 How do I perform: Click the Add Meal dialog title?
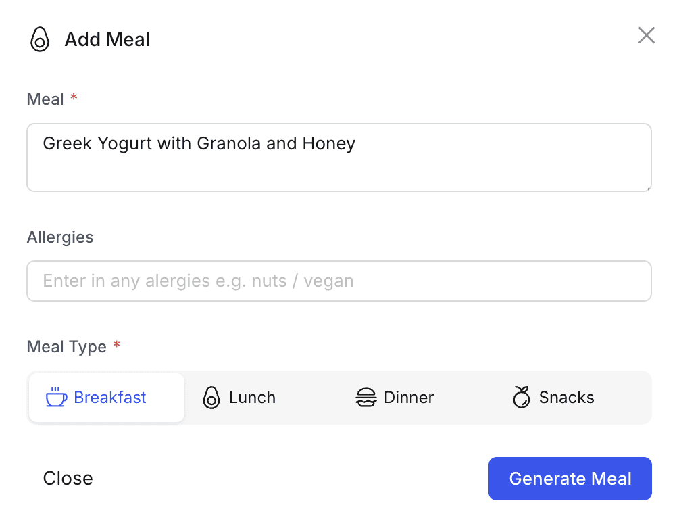[107, 40]
